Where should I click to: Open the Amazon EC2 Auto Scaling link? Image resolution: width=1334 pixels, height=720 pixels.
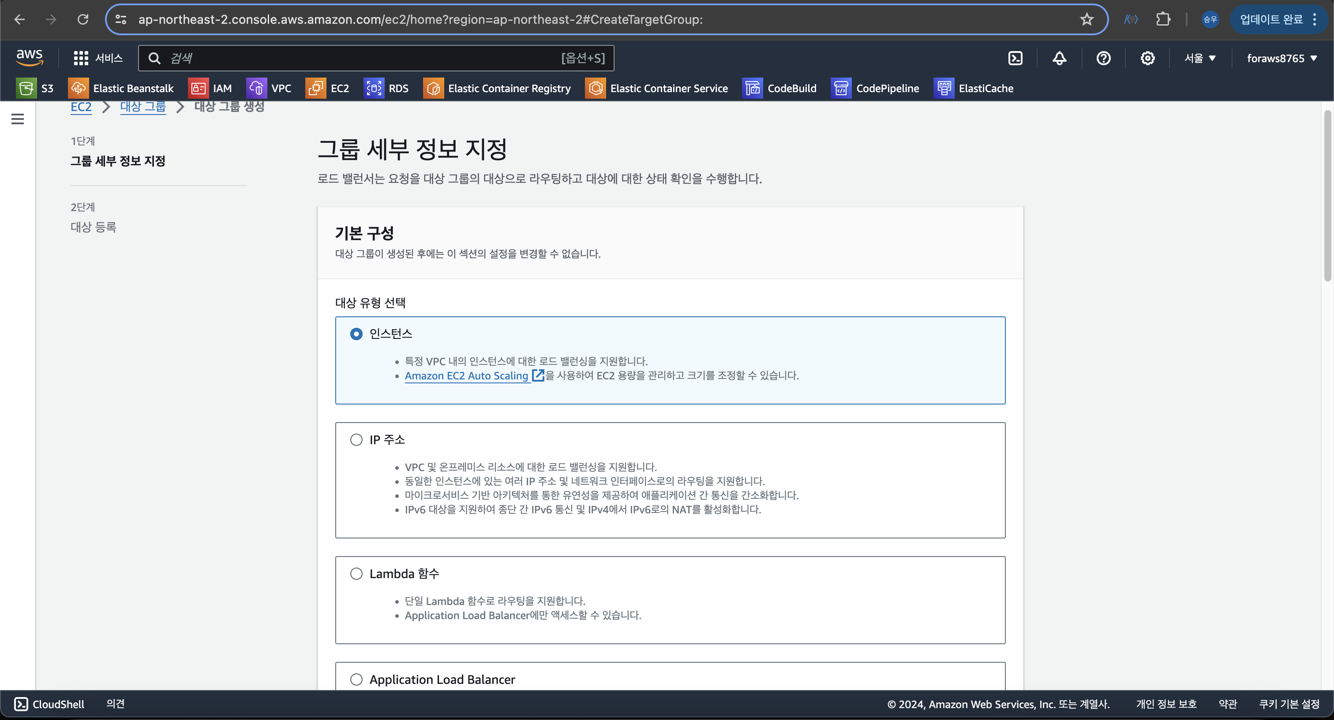[466, 376]
